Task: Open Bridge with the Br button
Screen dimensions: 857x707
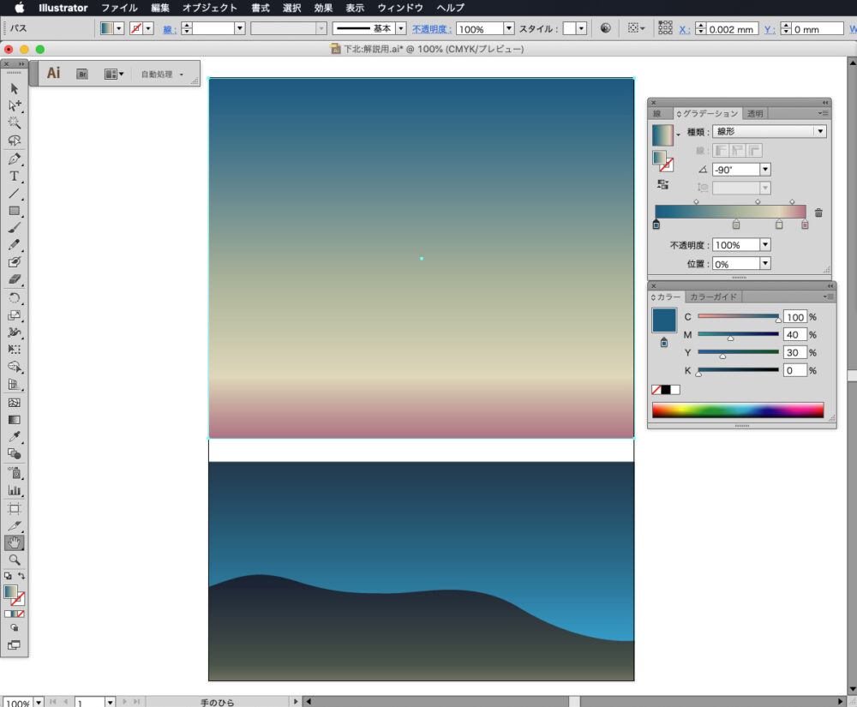Action: pos(82,75)
